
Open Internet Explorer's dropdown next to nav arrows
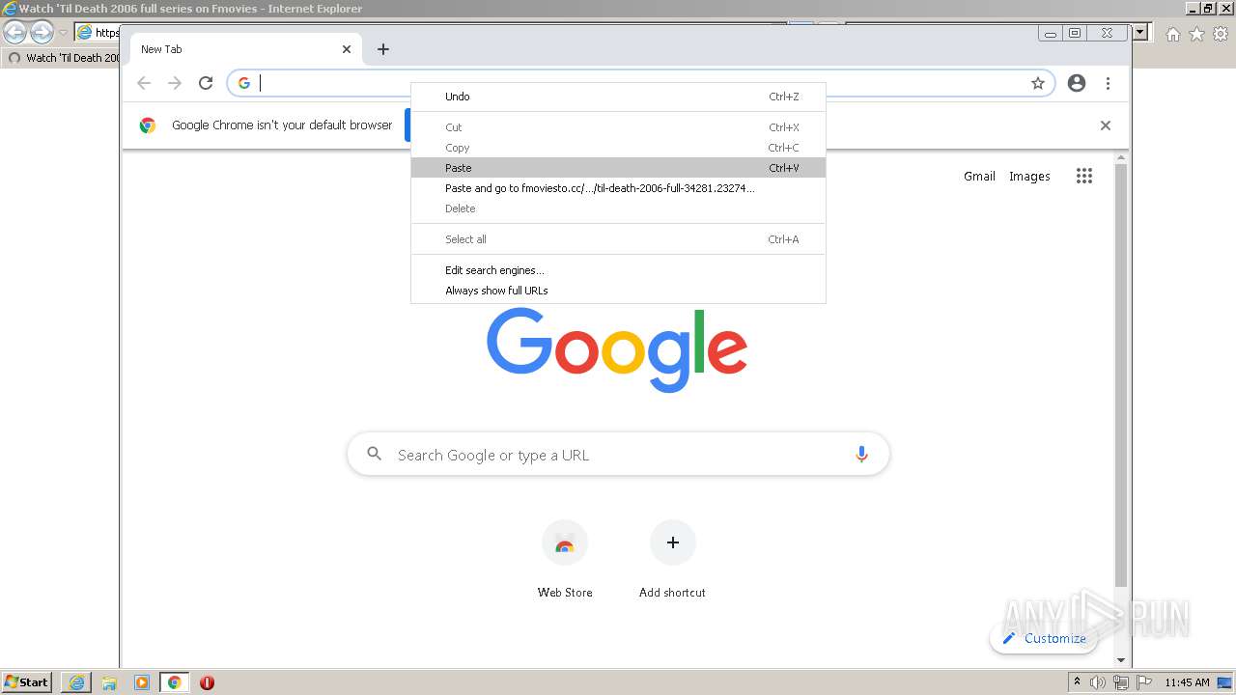63,33
